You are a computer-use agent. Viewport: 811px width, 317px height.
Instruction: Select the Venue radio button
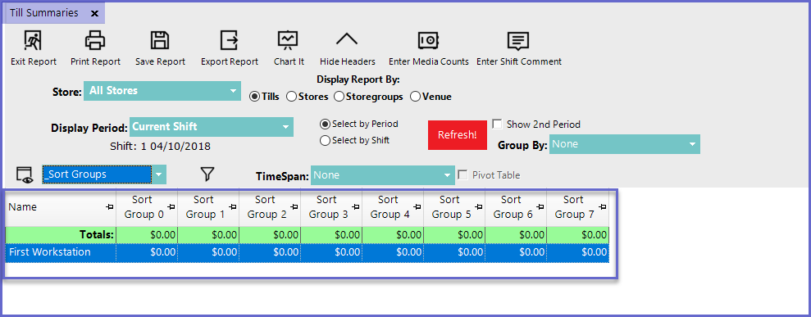pyautogui.click(x=415, y=97)
